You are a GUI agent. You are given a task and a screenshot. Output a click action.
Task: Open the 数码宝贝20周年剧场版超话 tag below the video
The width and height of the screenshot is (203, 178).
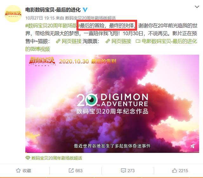pyautogui.click(x=57, y=158)
